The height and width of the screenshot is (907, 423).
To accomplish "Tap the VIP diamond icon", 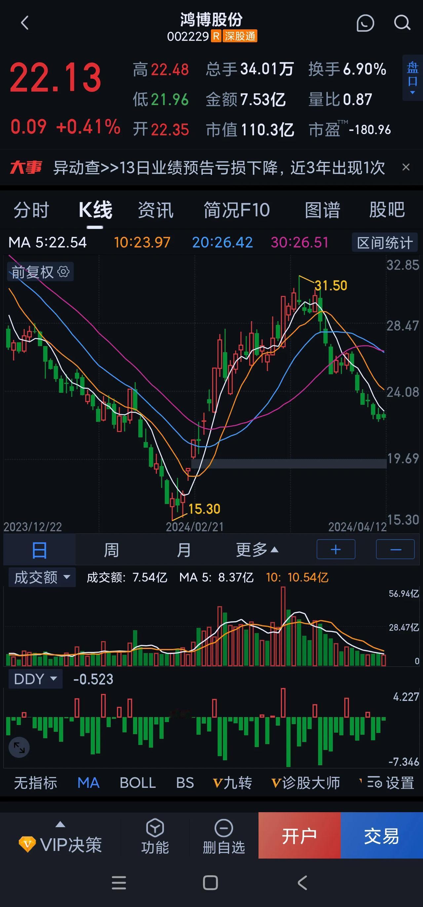I will click(x=27, y=844).
